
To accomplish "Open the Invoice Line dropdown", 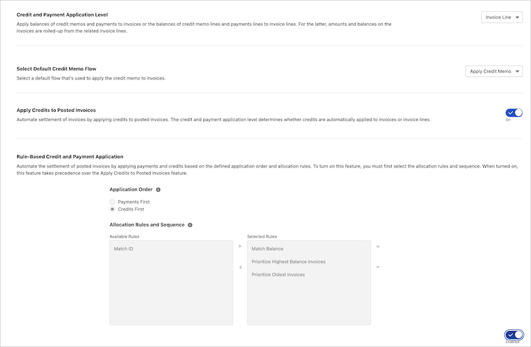I will coord(502,17).
